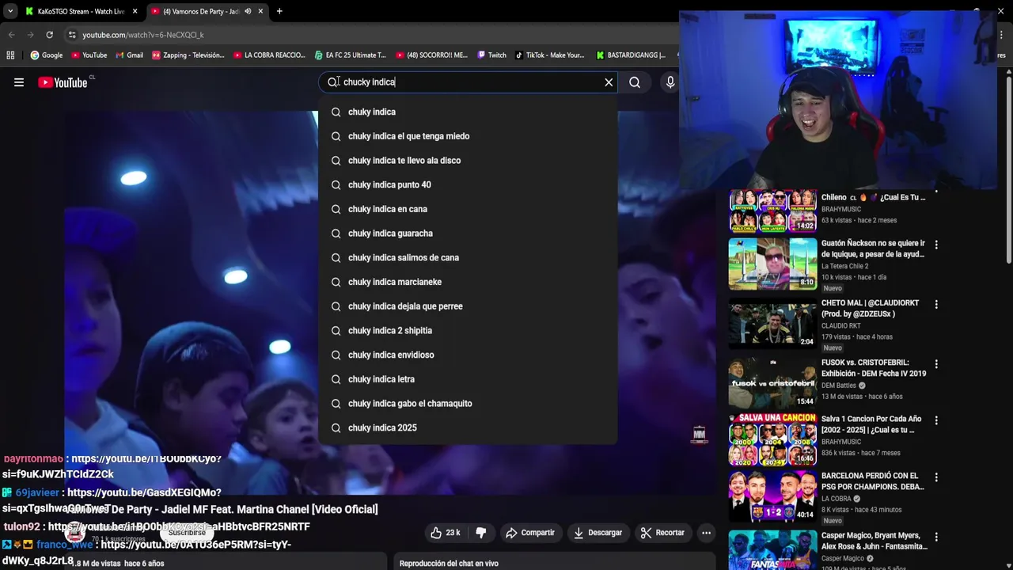Open EA FC 25 Ultimate Team bookmark
The image size is (1013, 570).
pos(350,55)
